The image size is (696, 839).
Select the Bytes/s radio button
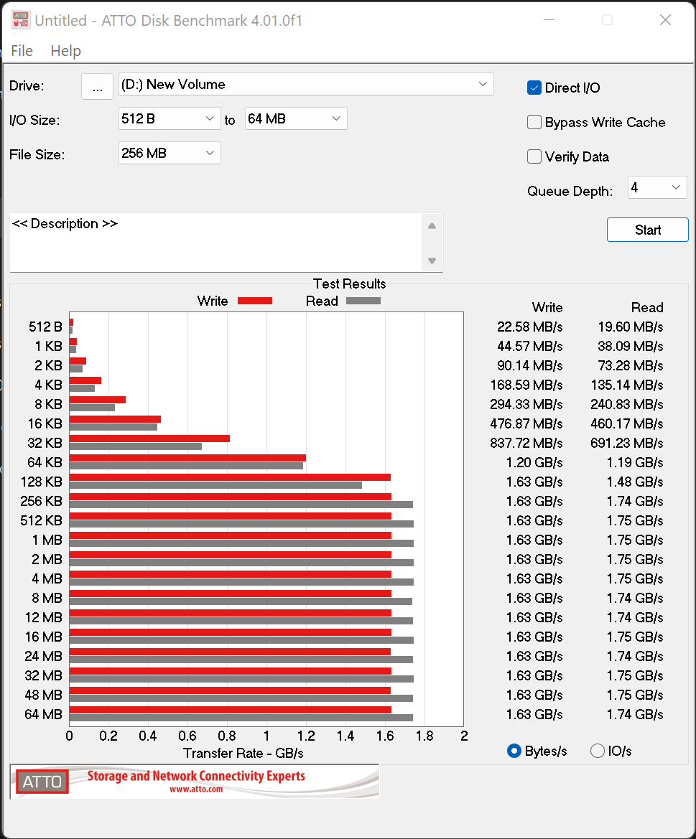pyautogui.click(x=514, y=751)
